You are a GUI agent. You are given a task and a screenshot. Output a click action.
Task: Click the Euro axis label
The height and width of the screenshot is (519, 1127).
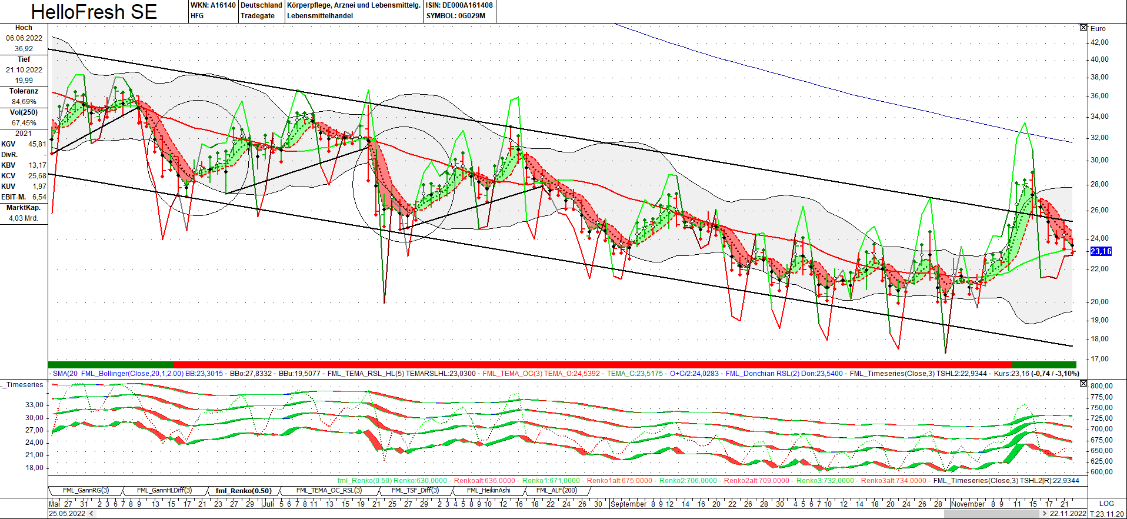tap(1098, 29)
